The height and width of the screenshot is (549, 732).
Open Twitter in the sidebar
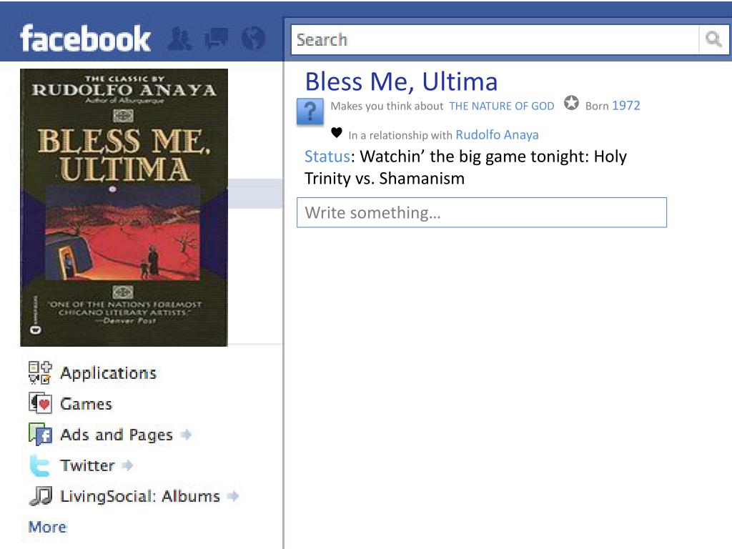[88, 465]
